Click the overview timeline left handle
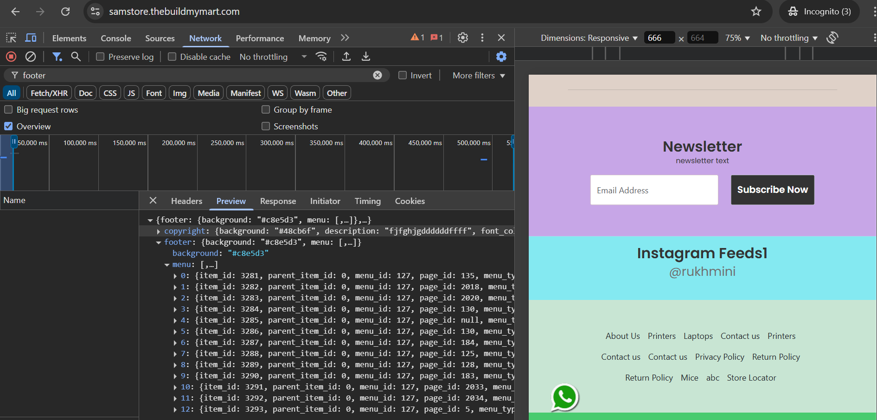Screen dimensions: 877x420 coord(14,141)
